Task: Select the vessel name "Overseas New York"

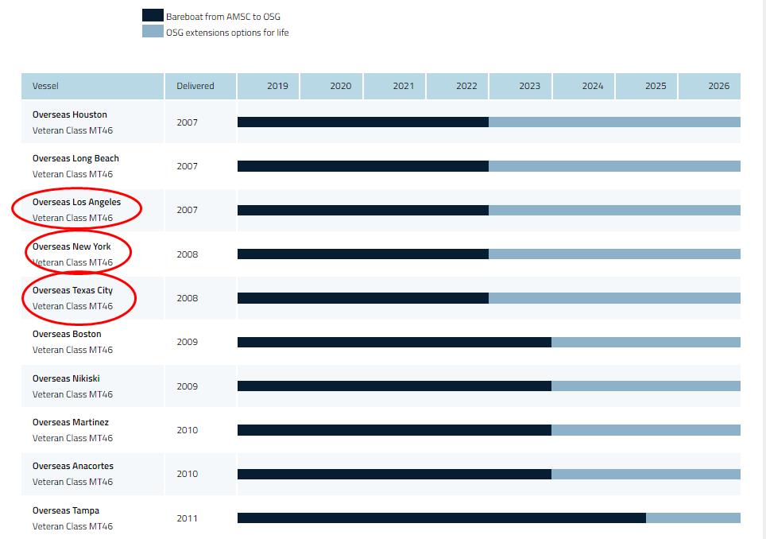Action: (x=72, y=246)
